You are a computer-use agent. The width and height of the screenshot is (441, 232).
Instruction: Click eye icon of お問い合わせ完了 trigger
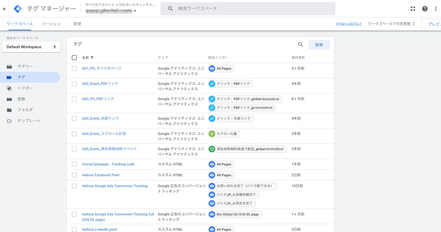coord(212,186)
